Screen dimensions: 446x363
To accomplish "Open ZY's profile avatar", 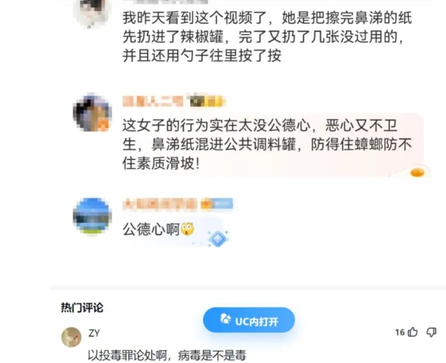I will point(71,337).
